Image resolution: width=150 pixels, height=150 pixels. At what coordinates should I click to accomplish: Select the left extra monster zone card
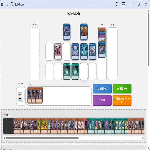coord(67,32)
